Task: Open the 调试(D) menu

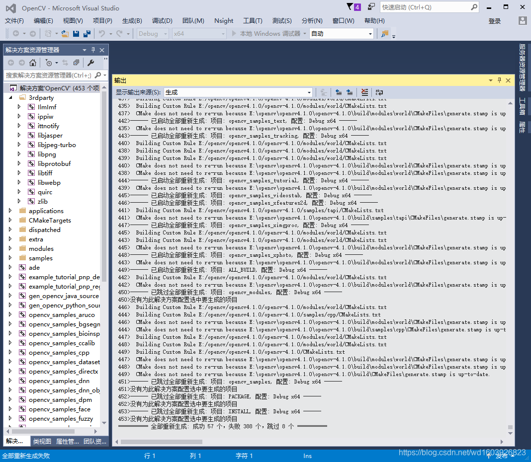Action: click(162, 21)
